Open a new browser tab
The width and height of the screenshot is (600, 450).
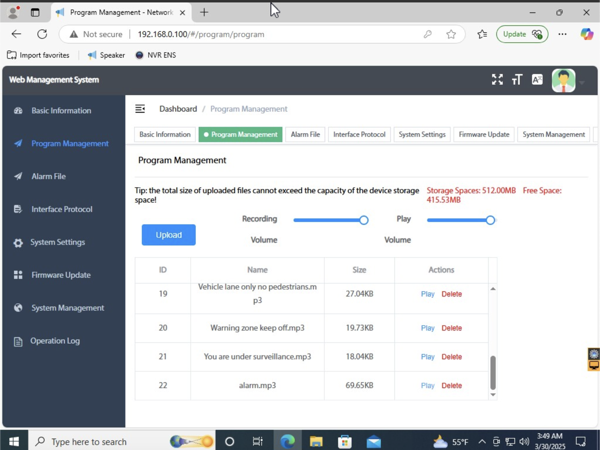pos(204,12)
